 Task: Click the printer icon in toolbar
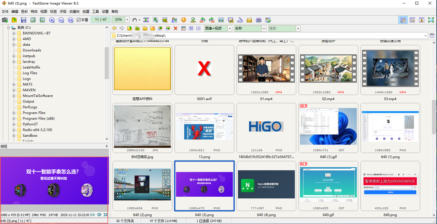pos(259,20)
